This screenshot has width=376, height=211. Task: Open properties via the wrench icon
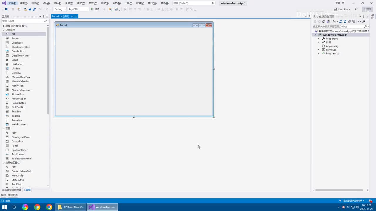pos(364,21)
